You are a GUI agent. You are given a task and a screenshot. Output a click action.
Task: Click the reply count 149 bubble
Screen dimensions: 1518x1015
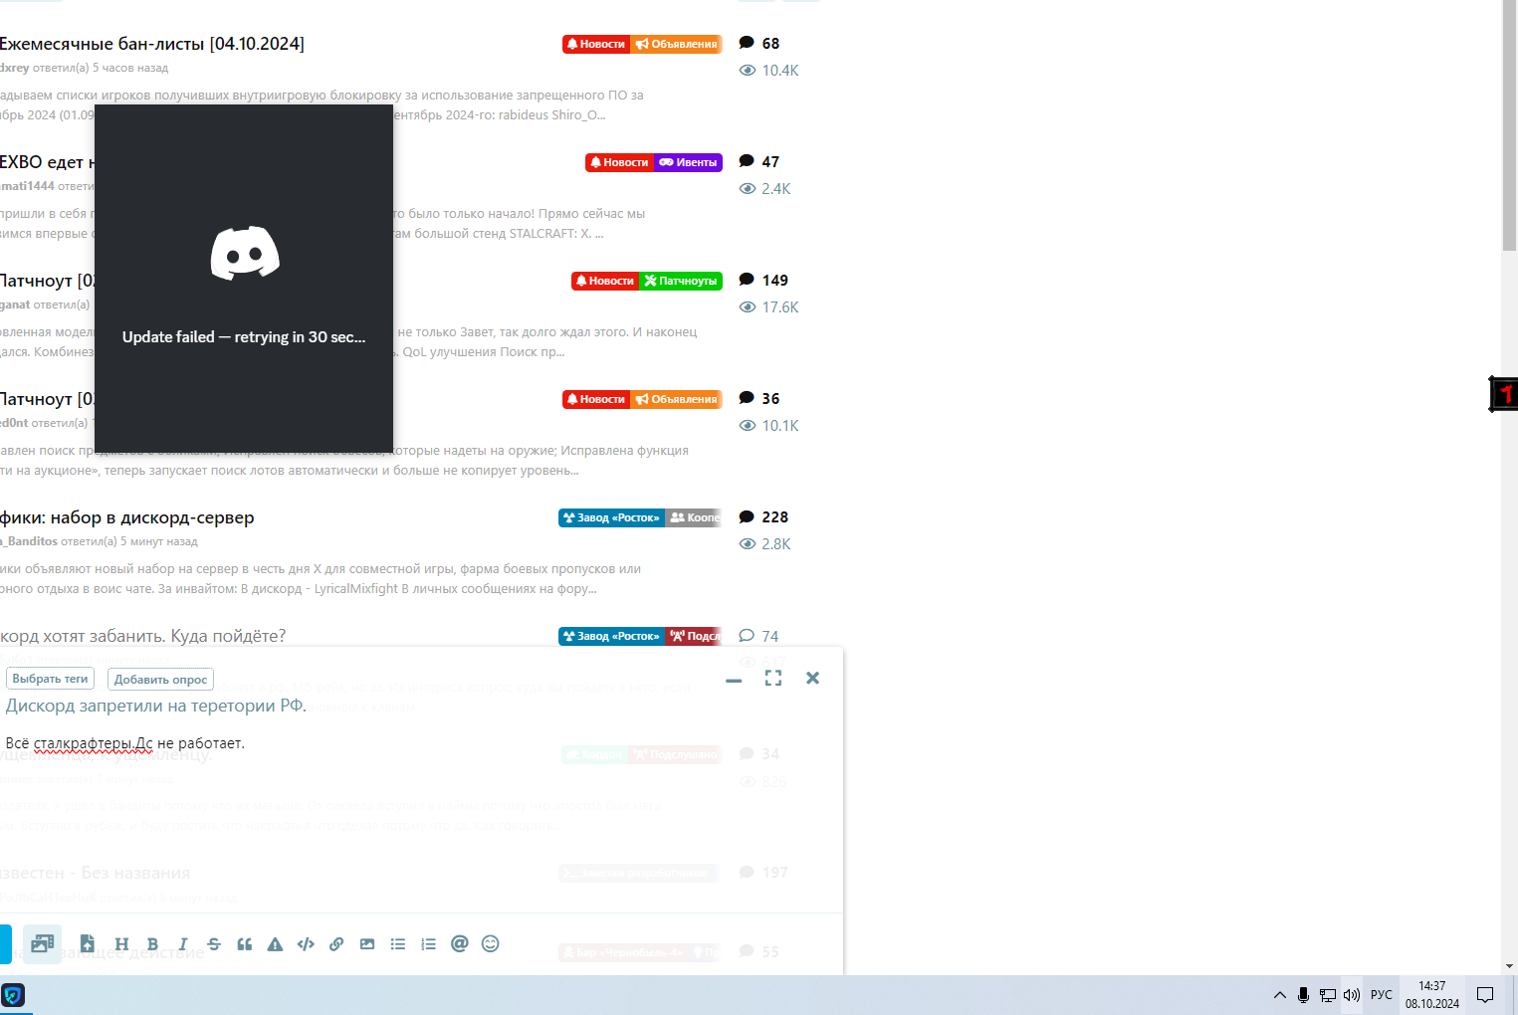pyautogui.click(x=763, y=280)
